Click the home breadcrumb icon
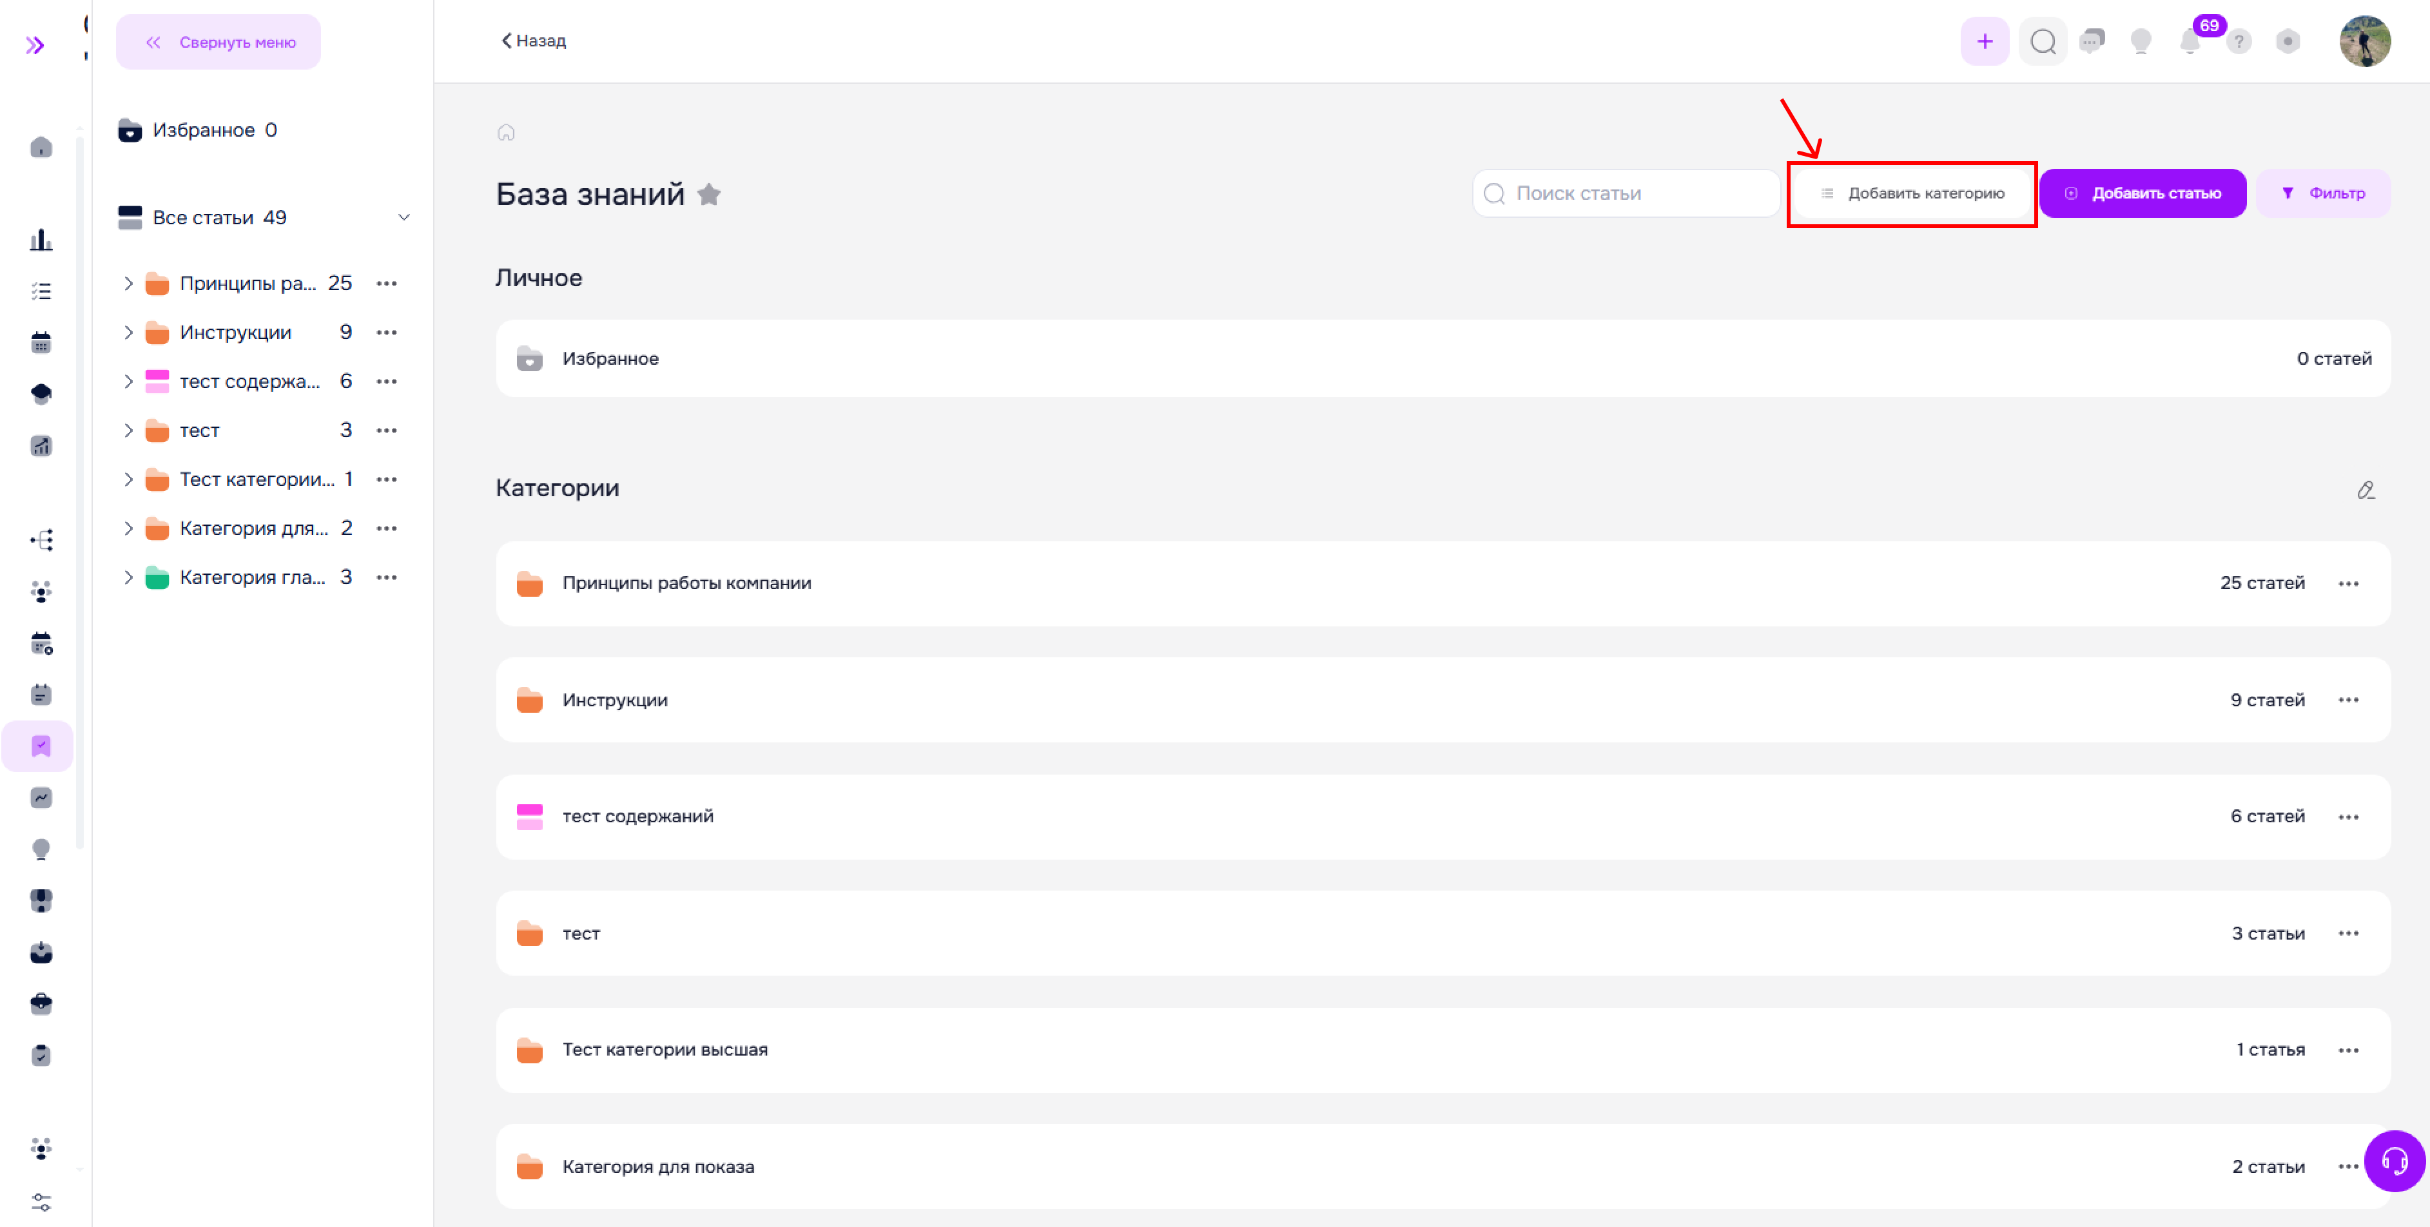The height and width of the screenshot is (1227, 2430). coord(507,132)
